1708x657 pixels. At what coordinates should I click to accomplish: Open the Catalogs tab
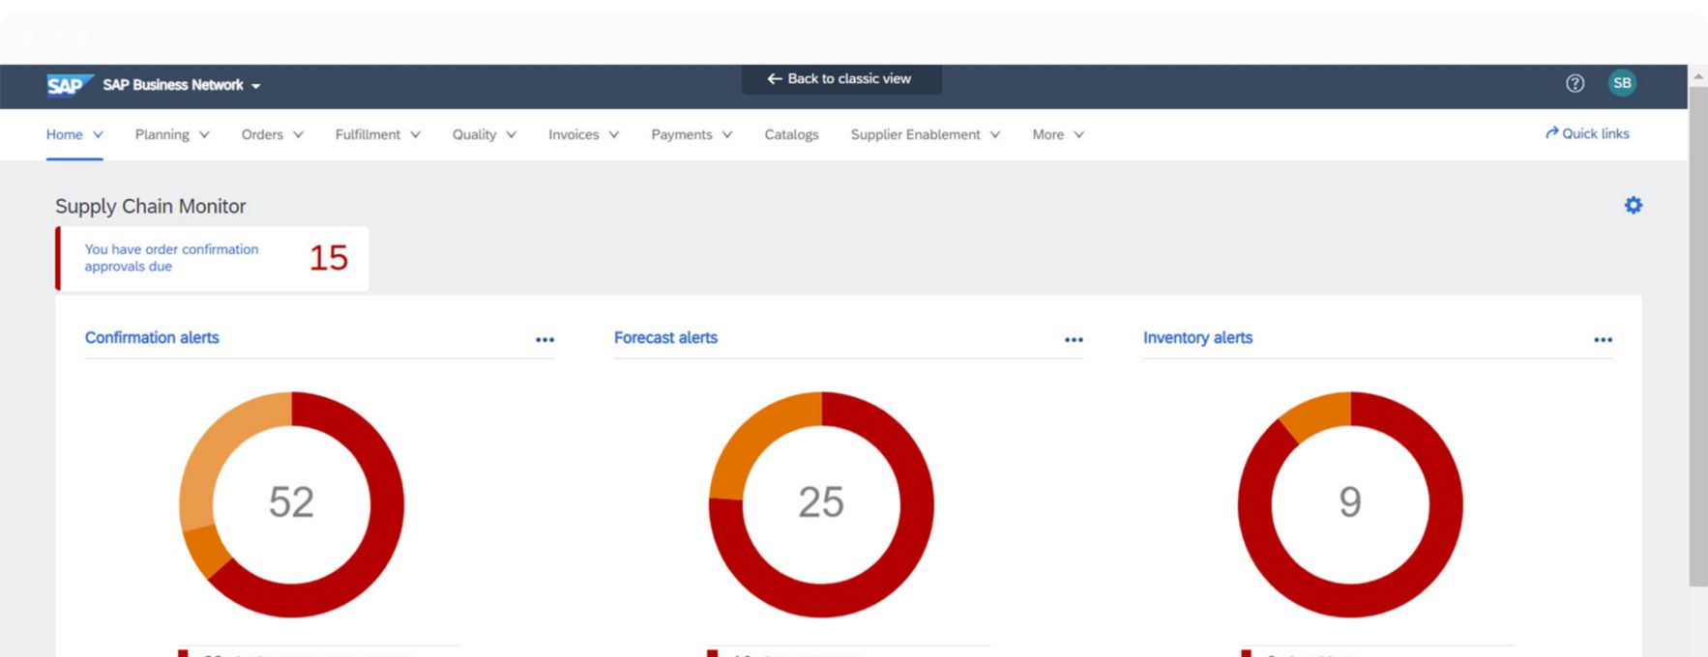coord(791,135)
